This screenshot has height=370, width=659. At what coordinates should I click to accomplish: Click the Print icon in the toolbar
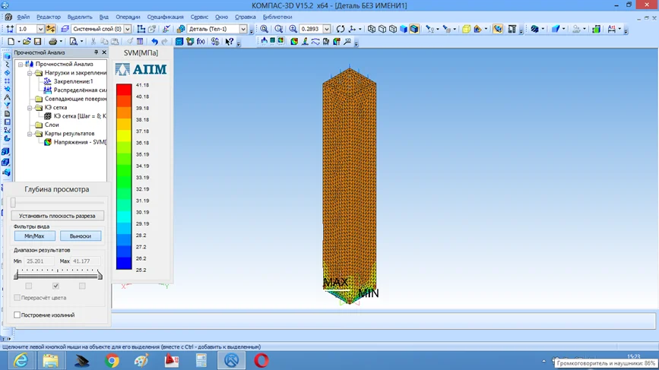click(x=52, y=42)
